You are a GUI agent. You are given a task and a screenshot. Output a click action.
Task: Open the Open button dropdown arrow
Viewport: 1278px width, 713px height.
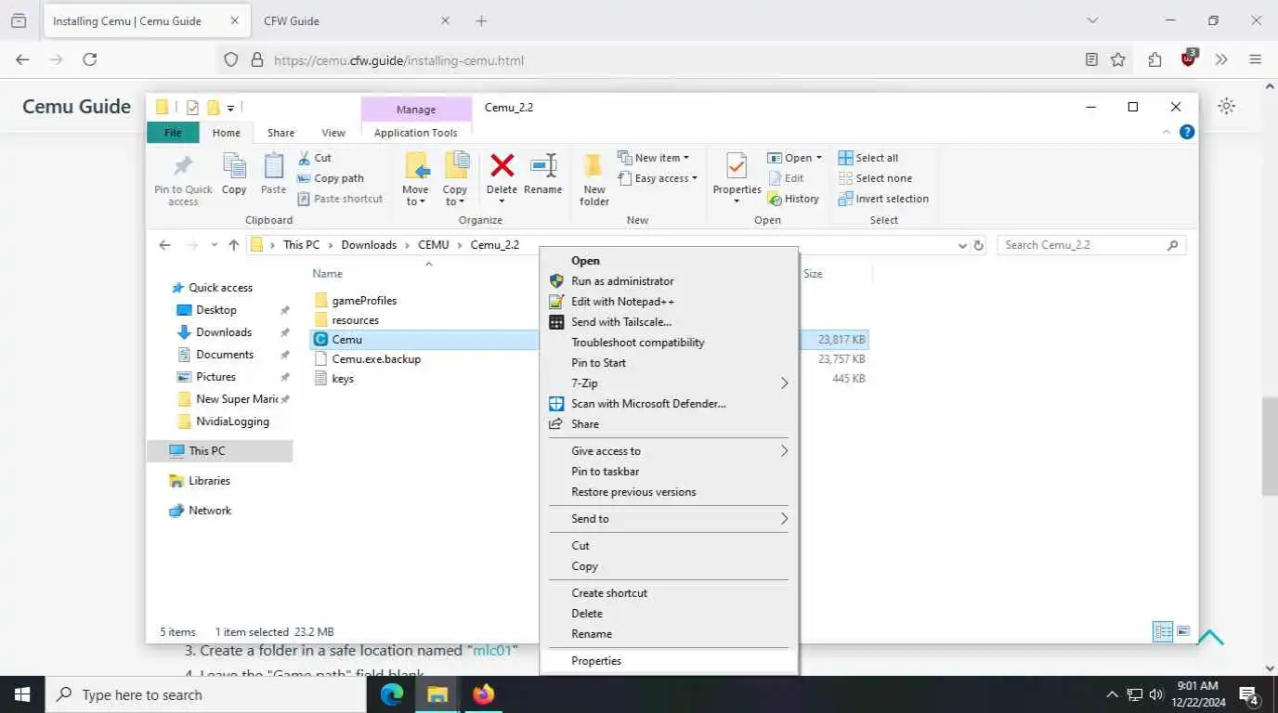click(x=817, y=158)
